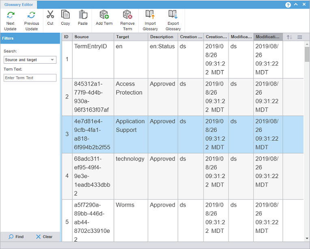Click the vertical scrollbar thumb in grid
The image size is (310, 249).
307,54
